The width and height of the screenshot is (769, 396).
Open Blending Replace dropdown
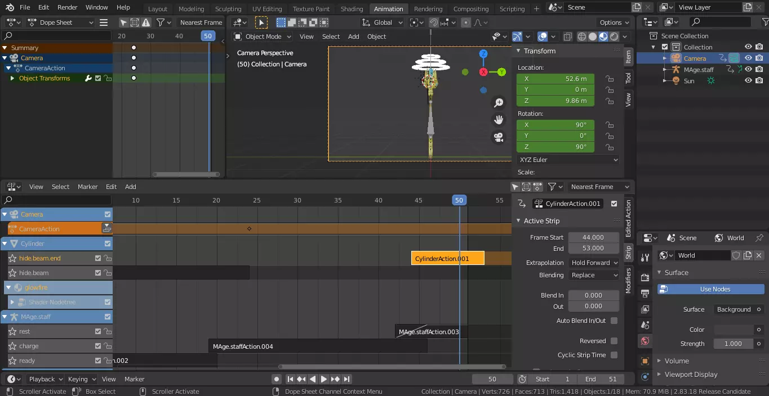(594, 275)
